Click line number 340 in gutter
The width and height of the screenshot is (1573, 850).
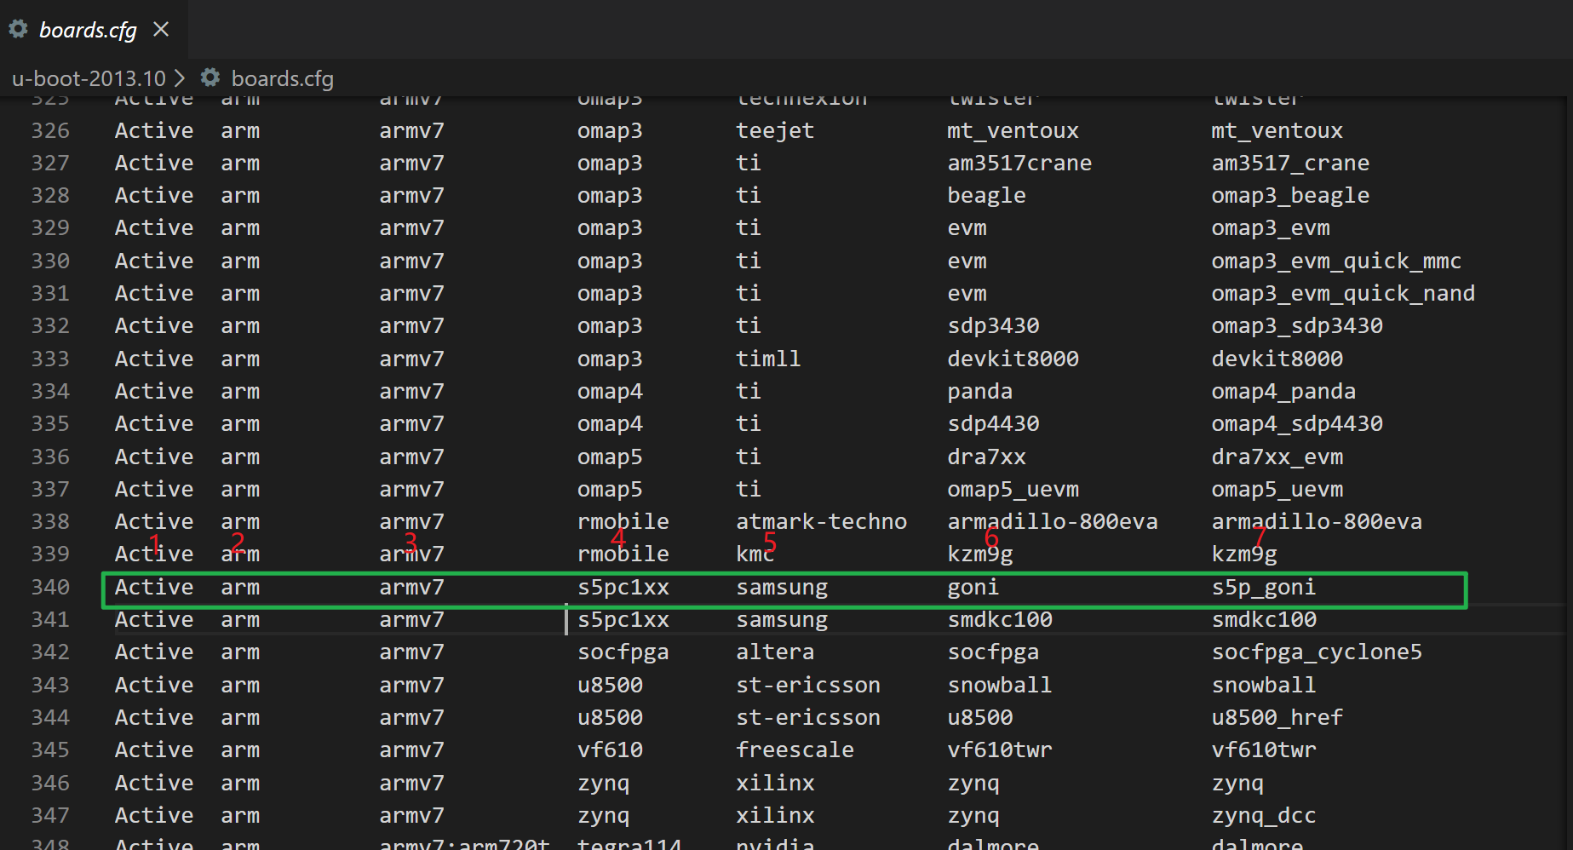[50, 587]
